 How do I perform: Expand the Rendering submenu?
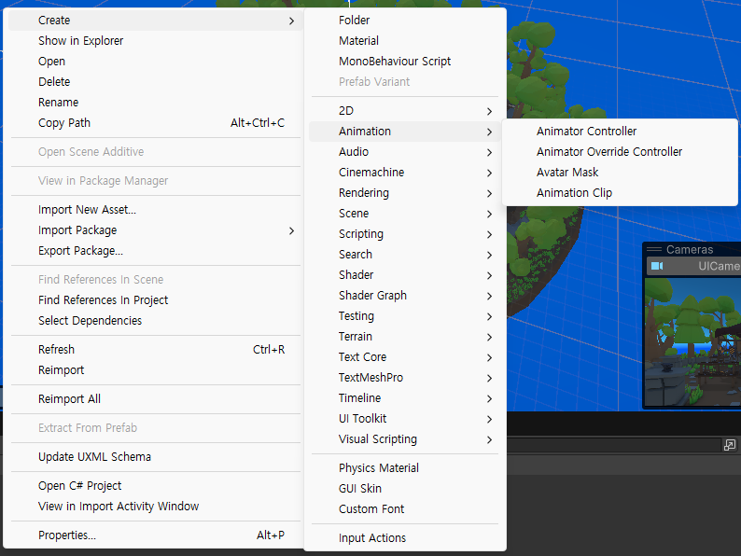tap(405, 193)
